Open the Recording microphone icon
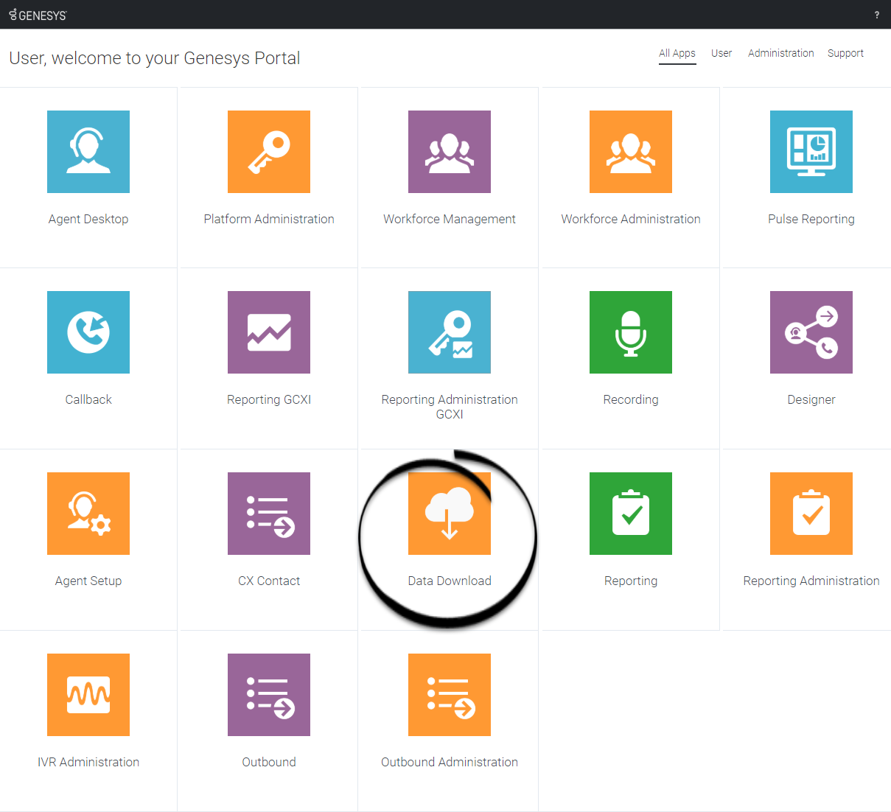 [631, 332]
